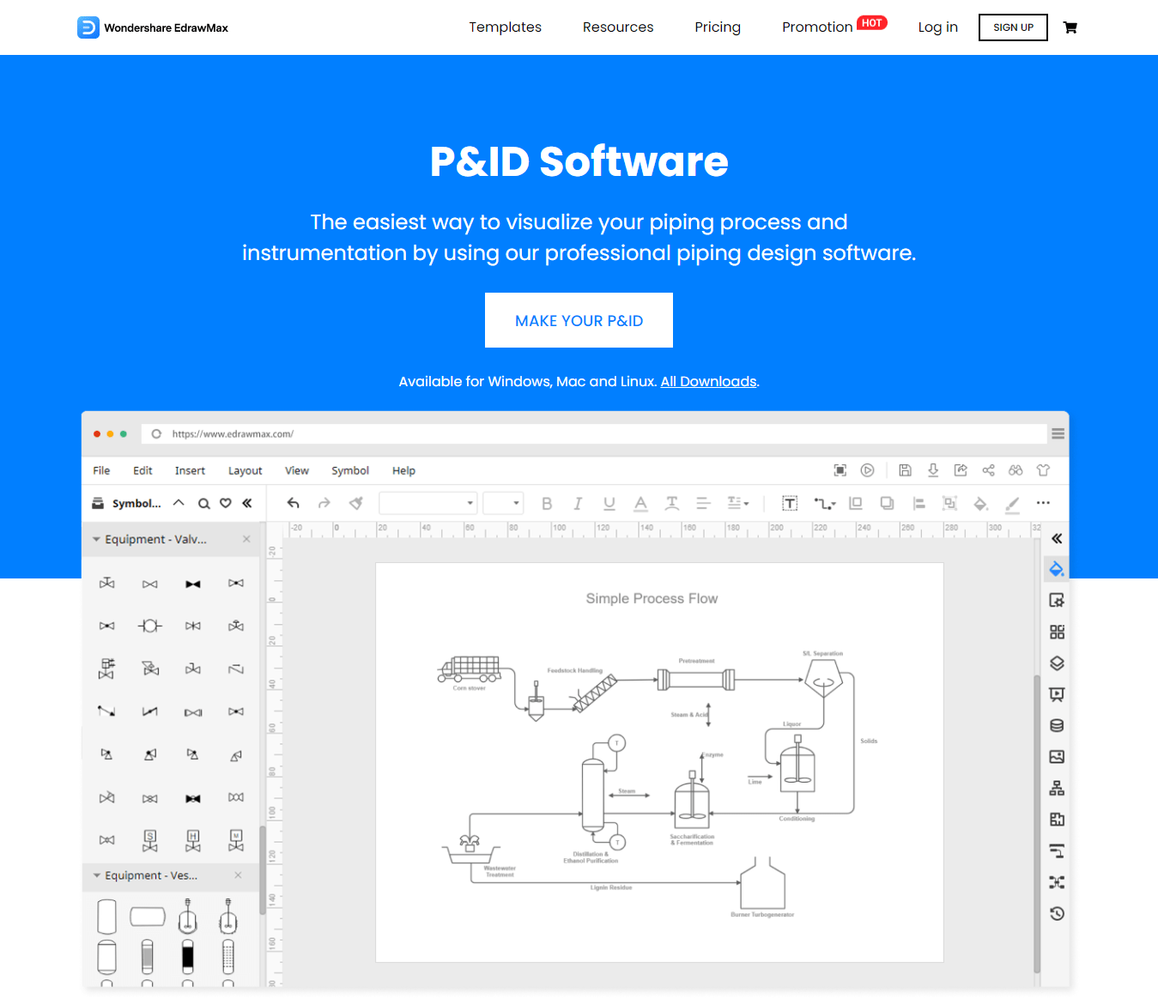1158x999 pixels.
Task: Search symbols with the magnifier icon
Action: click(204, 504)
